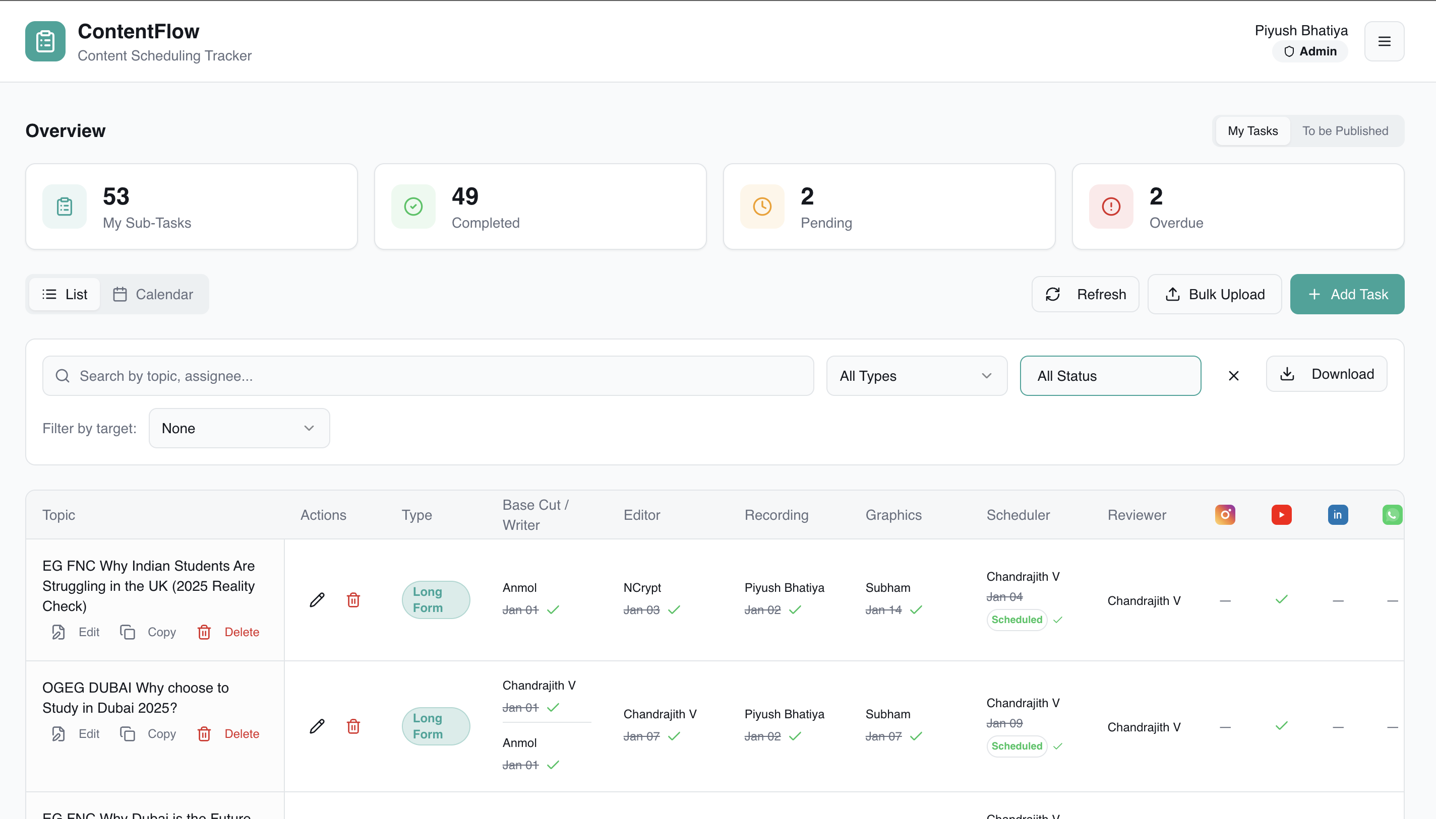Click topic 'EG FNC Why Indian Students Are Struggling'
Image resolution: width=1436 pixels, height=819 pixels.
click(x=149, y=586)
